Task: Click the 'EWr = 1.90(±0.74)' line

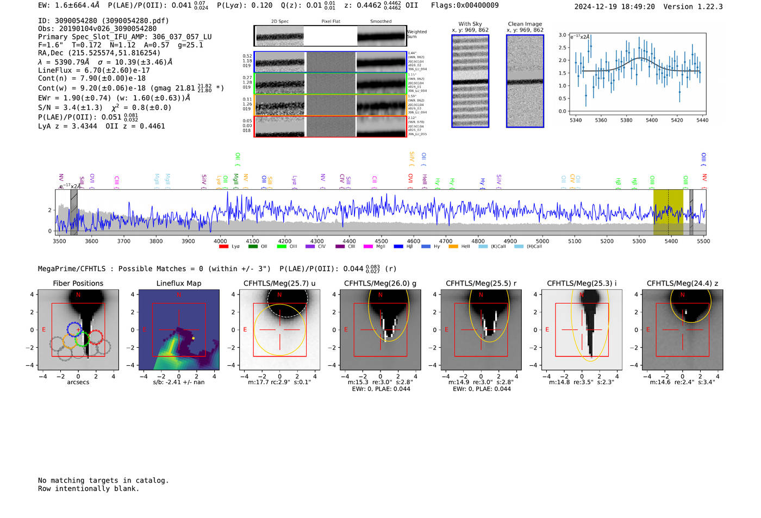Action: click(114, 98)
